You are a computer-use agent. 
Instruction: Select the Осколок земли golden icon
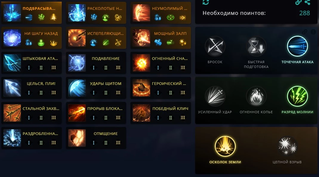coord(225,146)
